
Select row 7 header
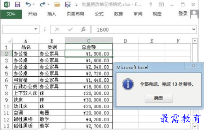[6, 86]
